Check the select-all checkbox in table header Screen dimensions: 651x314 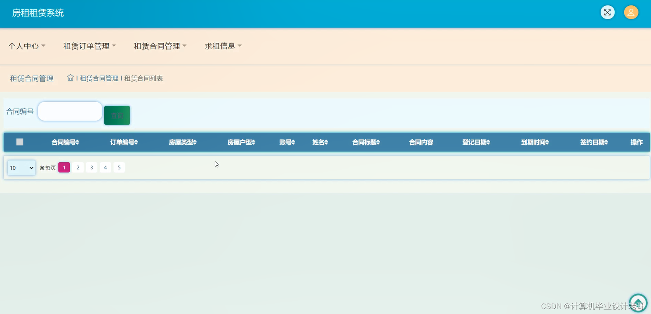coord(20,142)
